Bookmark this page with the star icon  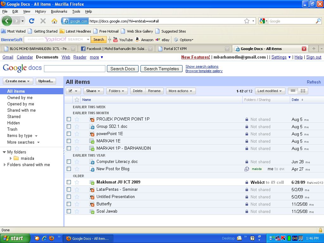(x=247, y=21)
